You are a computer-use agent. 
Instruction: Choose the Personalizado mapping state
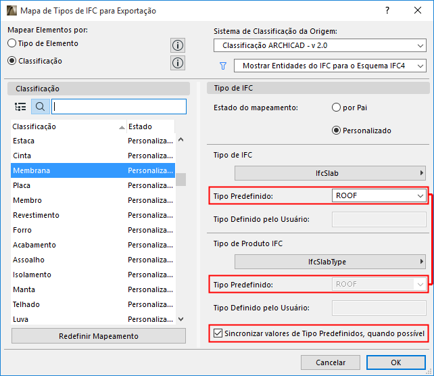336,131
